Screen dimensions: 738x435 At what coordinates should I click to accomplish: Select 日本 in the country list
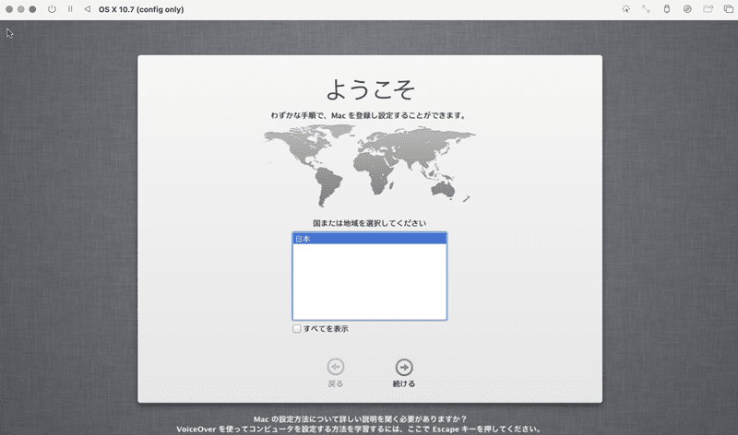click(370, 239)
